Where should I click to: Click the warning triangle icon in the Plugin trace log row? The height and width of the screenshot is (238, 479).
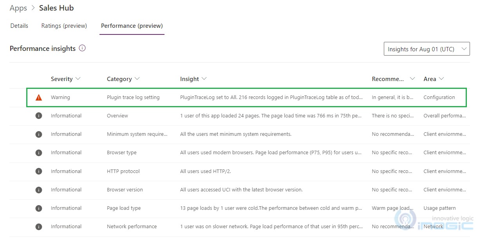point(39,97)
